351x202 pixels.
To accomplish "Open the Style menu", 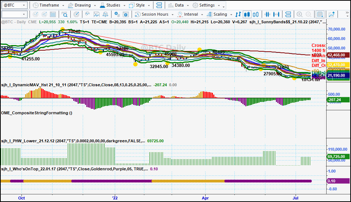I will click(x=137, y=5).
